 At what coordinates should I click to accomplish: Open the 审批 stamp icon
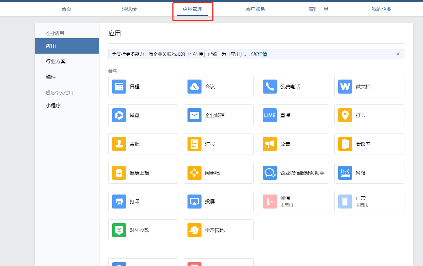119,144
